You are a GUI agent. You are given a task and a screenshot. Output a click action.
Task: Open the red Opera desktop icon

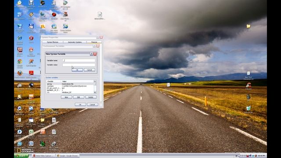(x=31, y=38)
